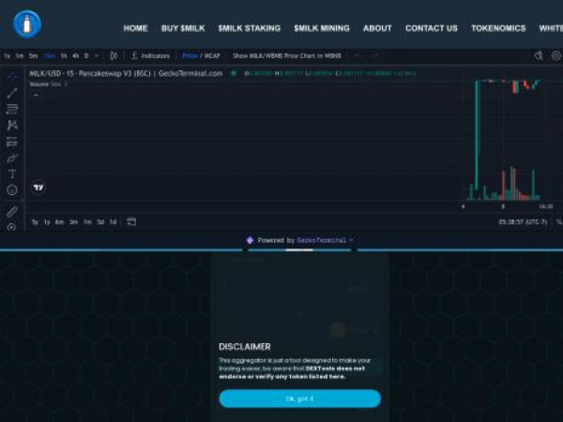Go to $MILK STAKING page
The width and height of the screenshot is (563, 422).
pos(249,28)
